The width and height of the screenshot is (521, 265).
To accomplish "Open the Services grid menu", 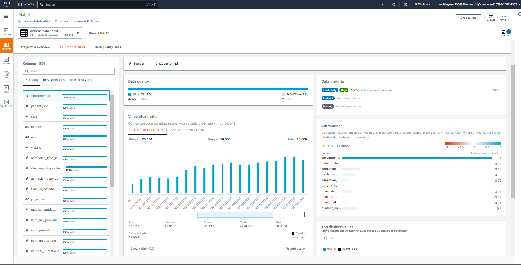I will coord(26,4).
